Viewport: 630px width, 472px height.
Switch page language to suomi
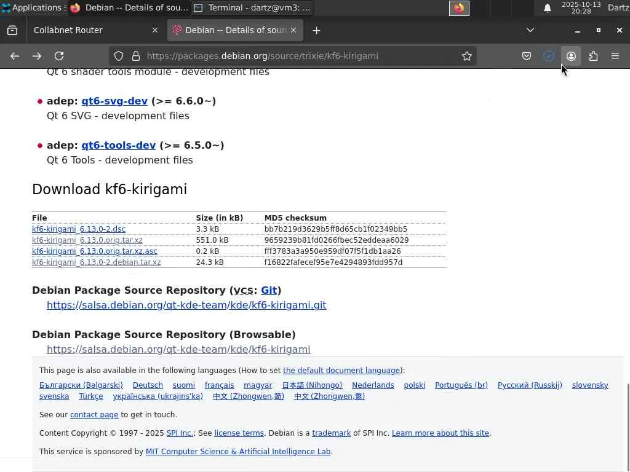[183, 385]
